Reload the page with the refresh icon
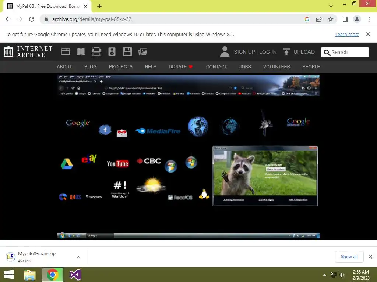Viewport: 377px width, 282px height. [x=32, y=19]
